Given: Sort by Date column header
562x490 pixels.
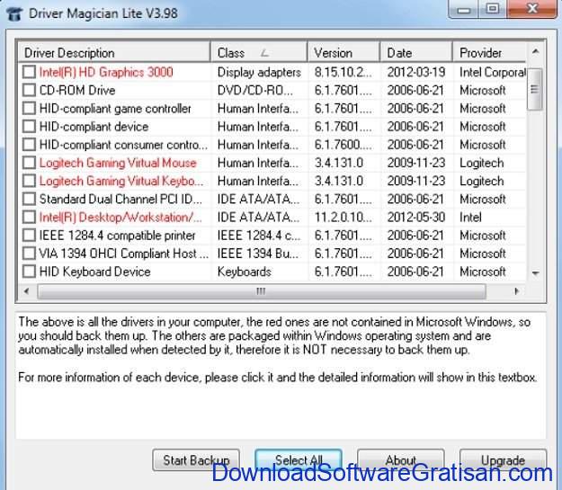Looking at the screenshot, I should [x=416, y=53].
